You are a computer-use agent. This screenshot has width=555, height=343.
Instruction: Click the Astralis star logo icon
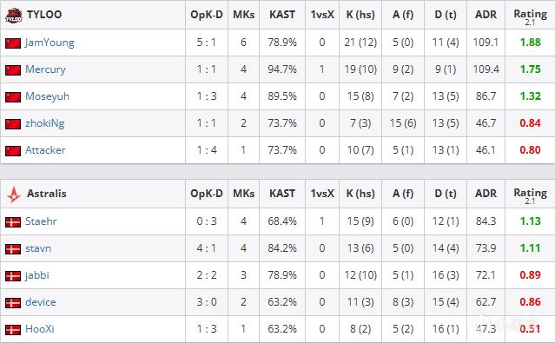click(13, 195)
